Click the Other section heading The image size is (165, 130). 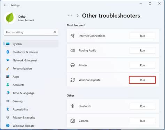(70, 96)
